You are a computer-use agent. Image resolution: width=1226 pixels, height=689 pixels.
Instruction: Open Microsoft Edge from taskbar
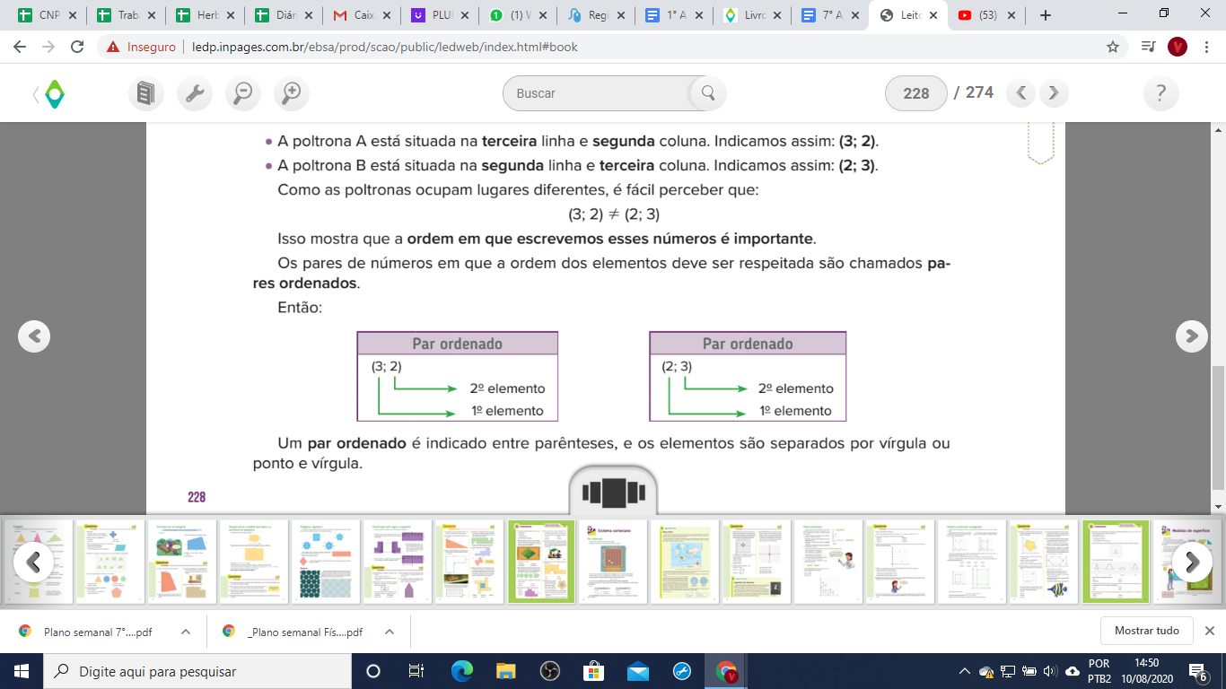point(462,671)
